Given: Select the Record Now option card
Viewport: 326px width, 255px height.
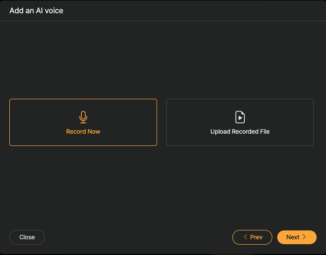Looking at the screenshot, I should 83,122.
